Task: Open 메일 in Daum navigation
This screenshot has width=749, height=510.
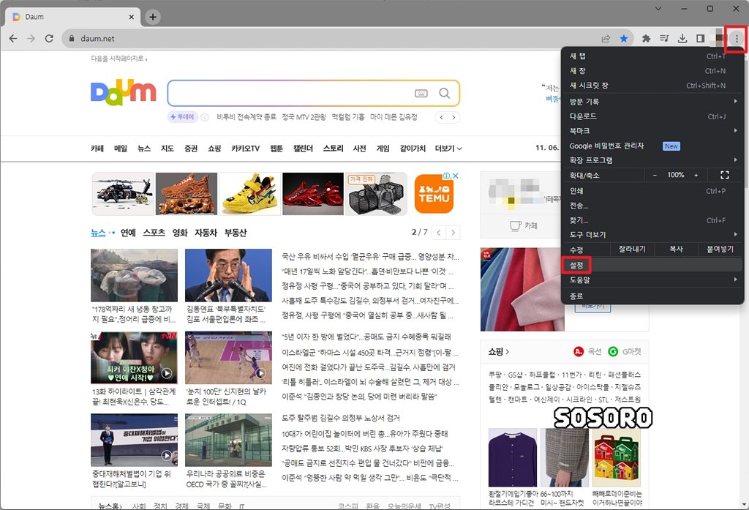Action: [x=121, y=149]
